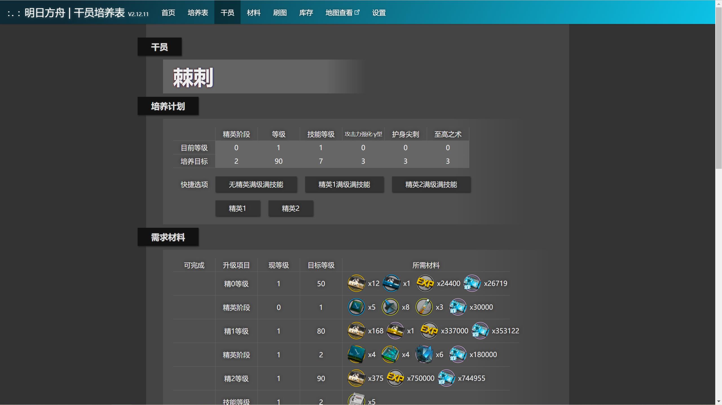722x405 pixels.
Task: Open the 设置 page
Action: point(379,13)
